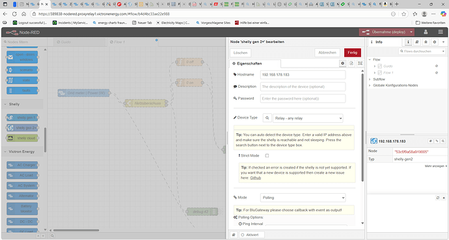
Task: Click the Abbrechen button
Action: point(327,53)
